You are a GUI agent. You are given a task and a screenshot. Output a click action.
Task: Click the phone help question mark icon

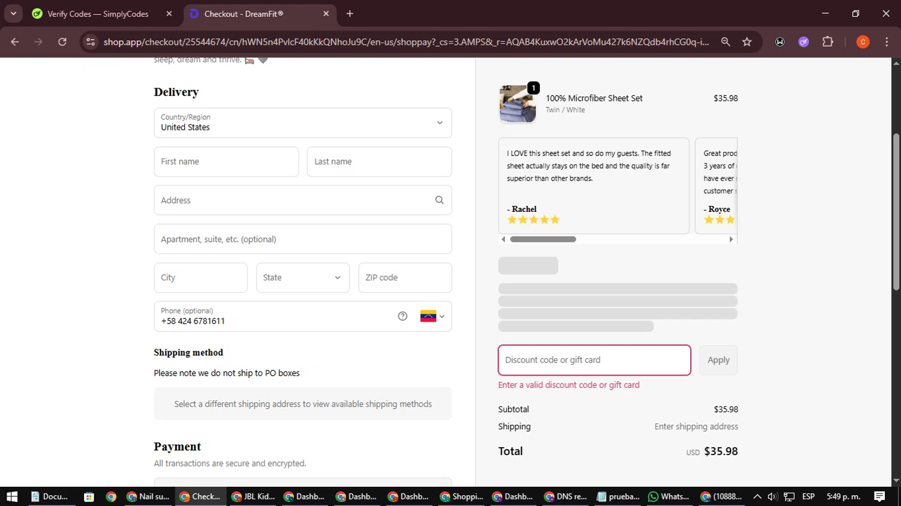pos(402,316)
